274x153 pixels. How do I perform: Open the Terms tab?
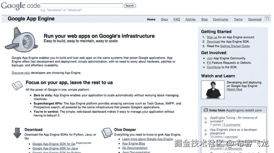point(238,19)
